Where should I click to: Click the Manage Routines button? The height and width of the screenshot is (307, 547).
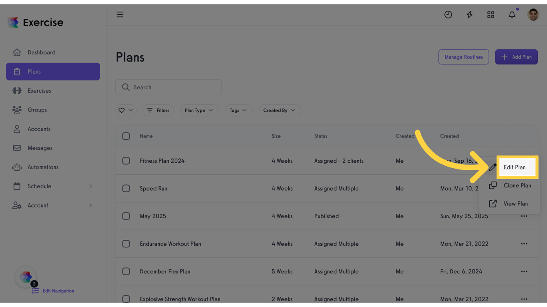464,57
